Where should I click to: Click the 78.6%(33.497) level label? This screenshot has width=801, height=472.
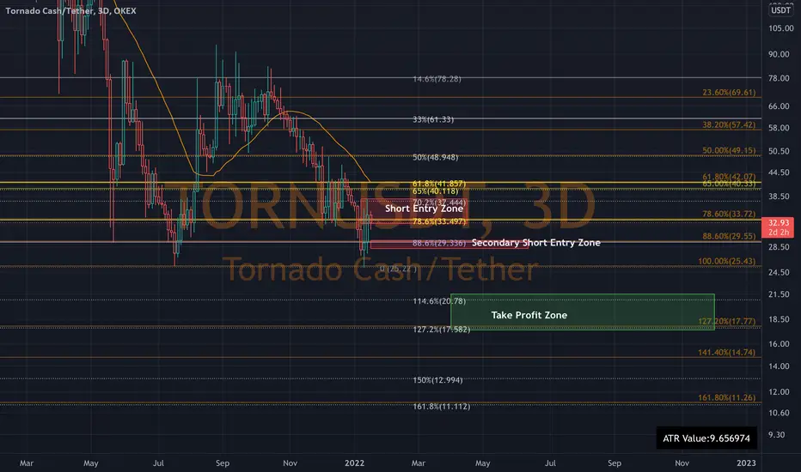coord(439,221)
